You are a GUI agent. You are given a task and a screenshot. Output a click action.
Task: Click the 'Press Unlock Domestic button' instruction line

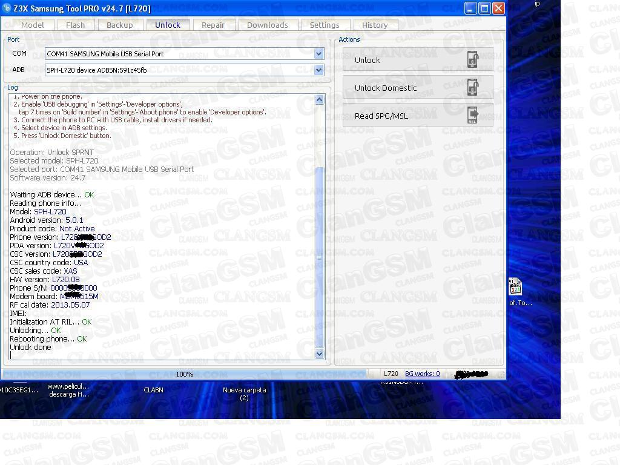(62, 136)
